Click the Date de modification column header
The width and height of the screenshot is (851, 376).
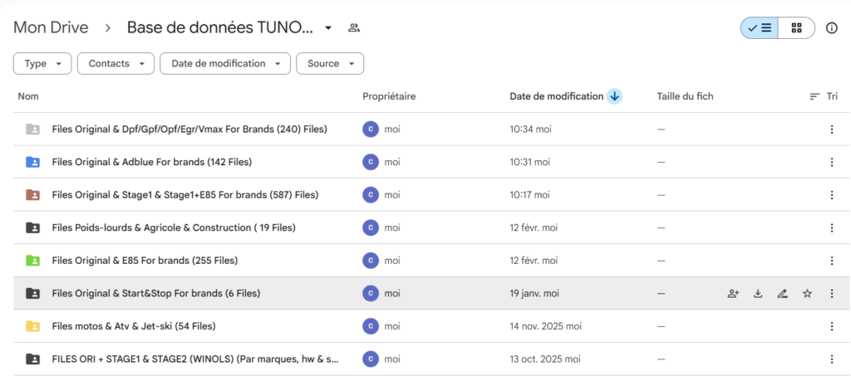(556, 96)
